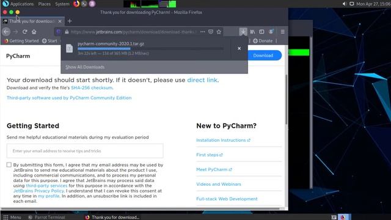Click the pycharm-community-2020.1.tar.gz download entry

point(154,48)
